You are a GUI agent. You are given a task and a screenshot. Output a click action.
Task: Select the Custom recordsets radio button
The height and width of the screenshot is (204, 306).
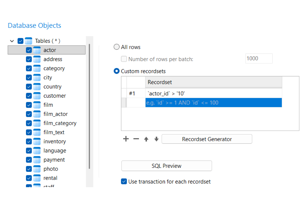tap(117, 71)
